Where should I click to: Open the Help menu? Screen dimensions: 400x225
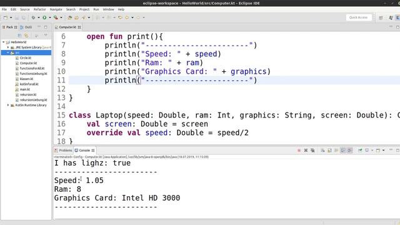point(121,9)
